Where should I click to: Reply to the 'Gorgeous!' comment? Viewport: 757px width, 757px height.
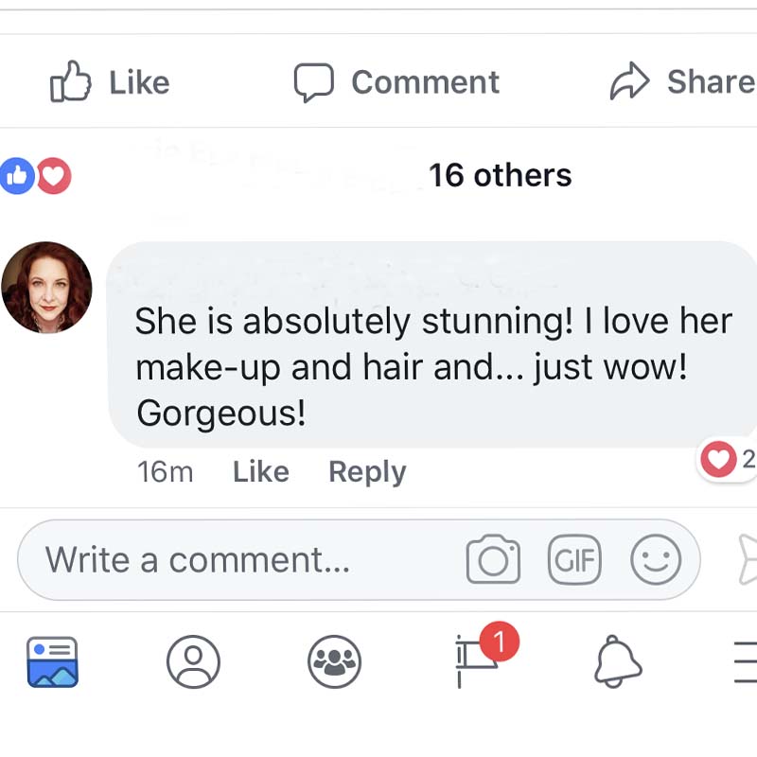[x=367, y=471]
